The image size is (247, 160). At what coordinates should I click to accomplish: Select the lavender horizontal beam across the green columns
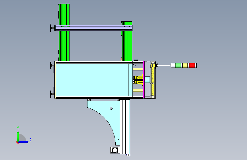(x=93, y=28)
